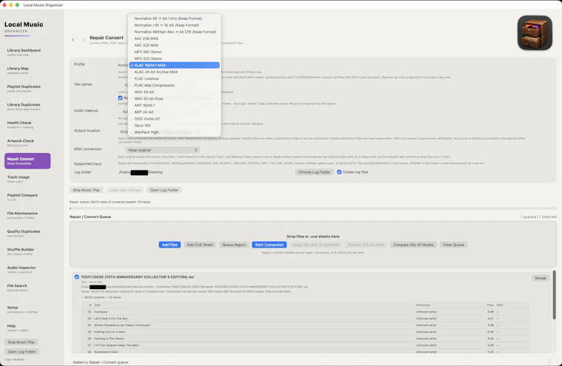Select the checked ALAC 16/44.1 M4A option
Image resolution: width=562 pixels, height=366 pixels.
175,65
